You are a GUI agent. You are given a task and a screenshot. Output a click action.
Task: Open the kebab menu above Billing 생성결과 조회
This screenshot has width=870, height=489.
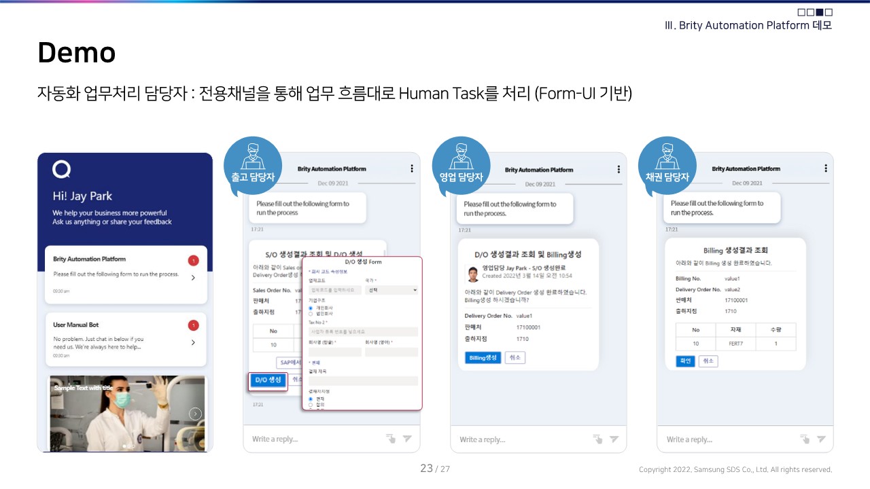(x=826, y=168)
